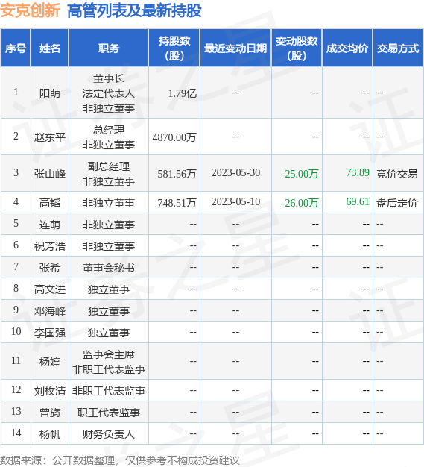Click the name 高文进
424x467 pixels.
pyautogui.click(x=50, y=289)
